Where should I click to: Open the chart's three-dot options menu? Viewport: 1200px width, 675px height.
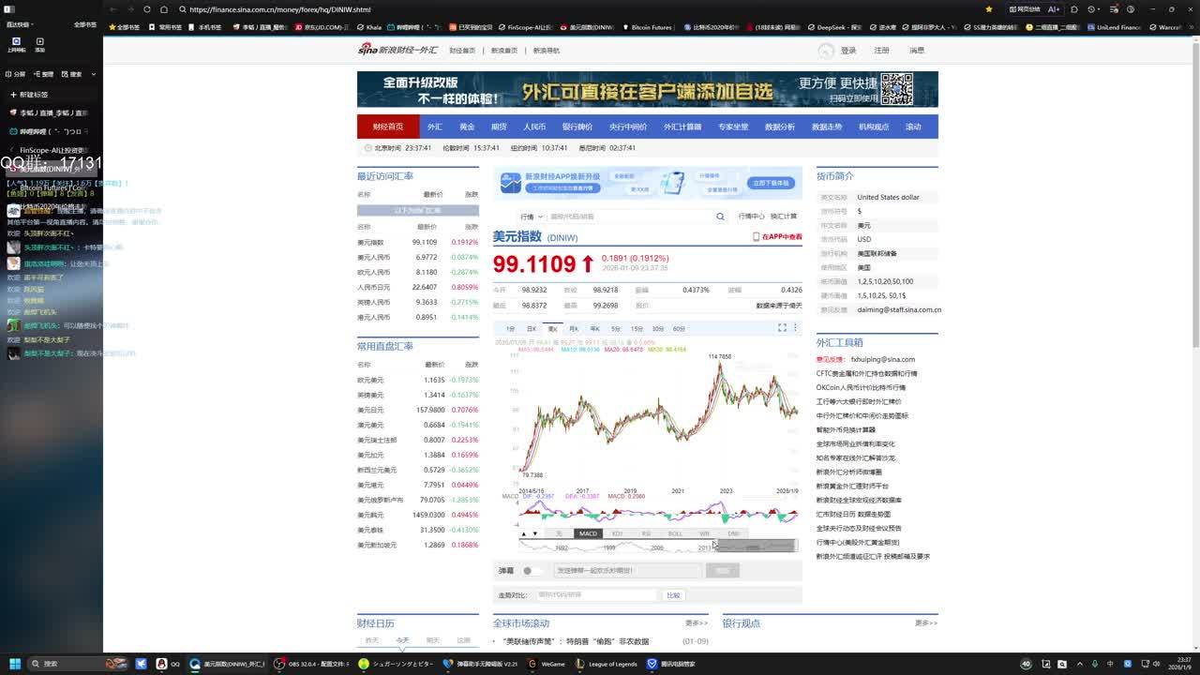(x=795, y=328)
